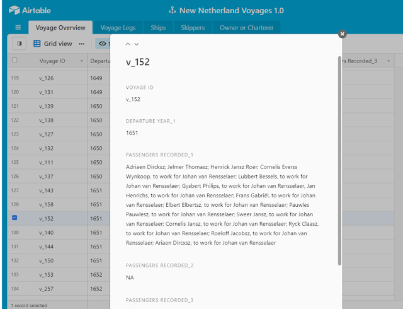Image resolution: width=403 pixels, height=309 pixels.
Task: Click the Grid view name label
Action: tap(58, 44)
